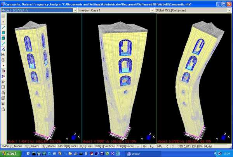The image size is (233, 157).
Task: Open the Windows Start menu
Action: pos(9,154)
